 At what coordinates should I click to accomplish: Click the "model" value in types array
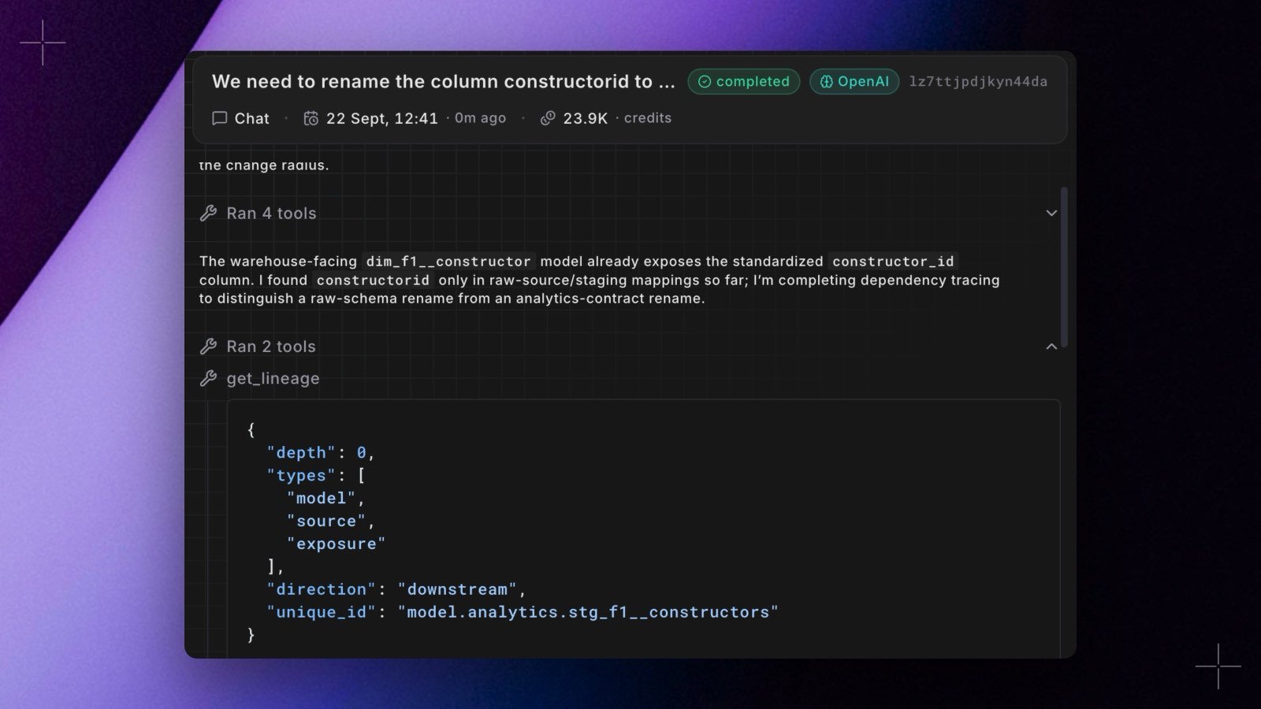(322, 498)
